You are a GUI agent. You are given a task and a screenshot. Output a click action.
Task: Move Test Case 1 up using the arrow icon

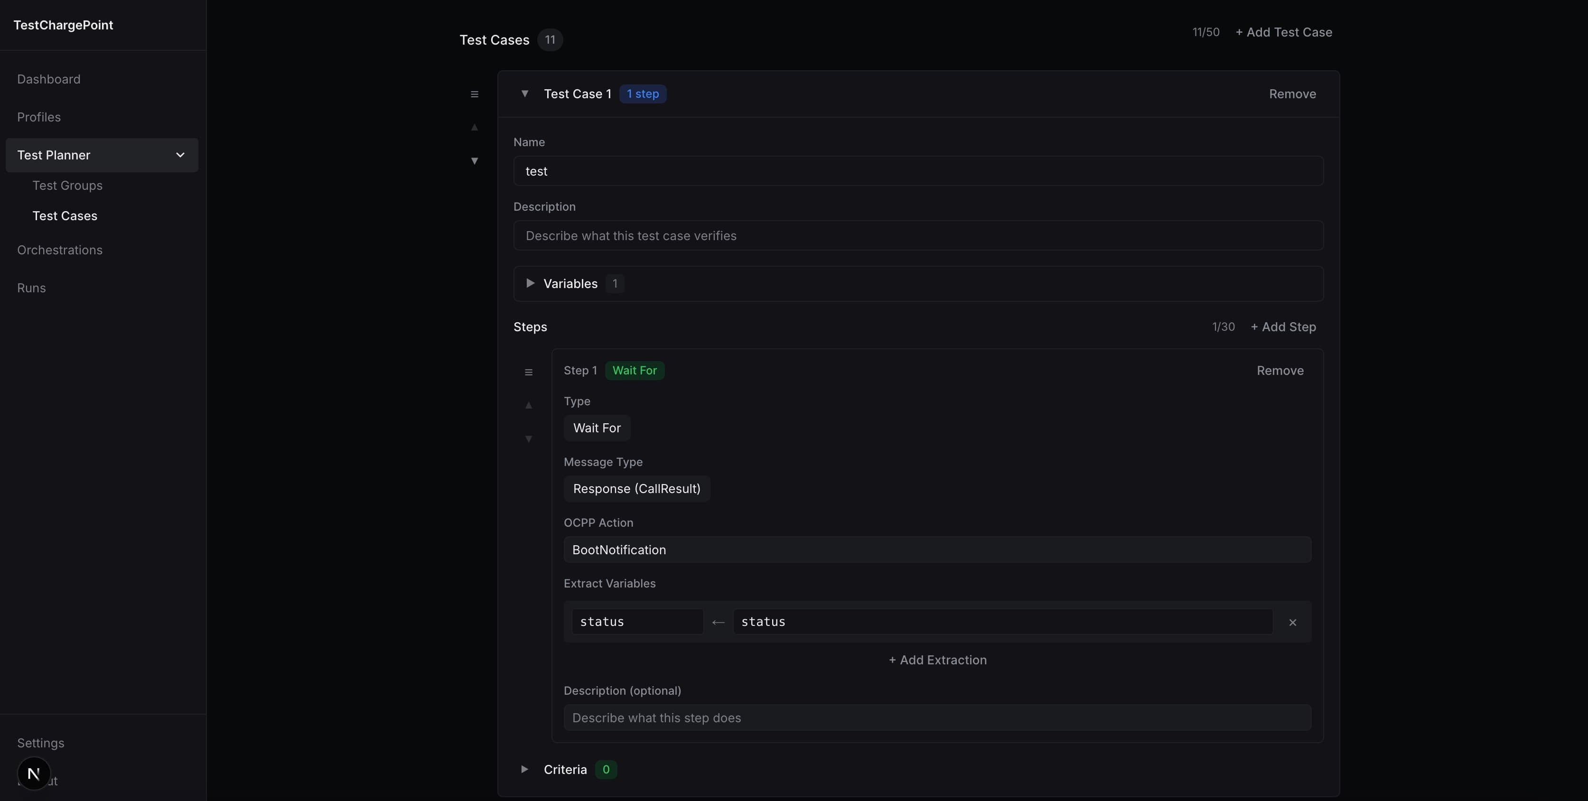tap(475, 128)
